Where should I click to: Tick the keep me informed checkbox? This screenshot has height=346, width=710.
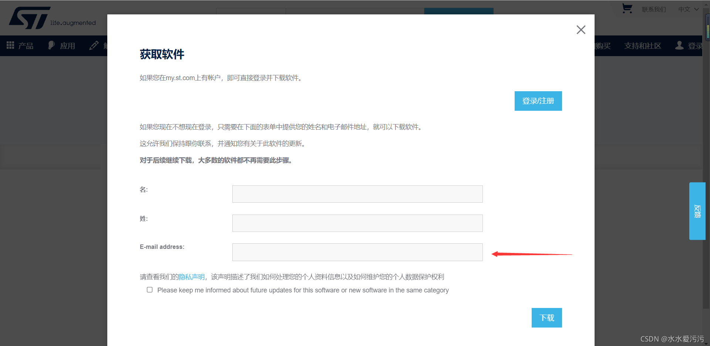tap(149, 290)
